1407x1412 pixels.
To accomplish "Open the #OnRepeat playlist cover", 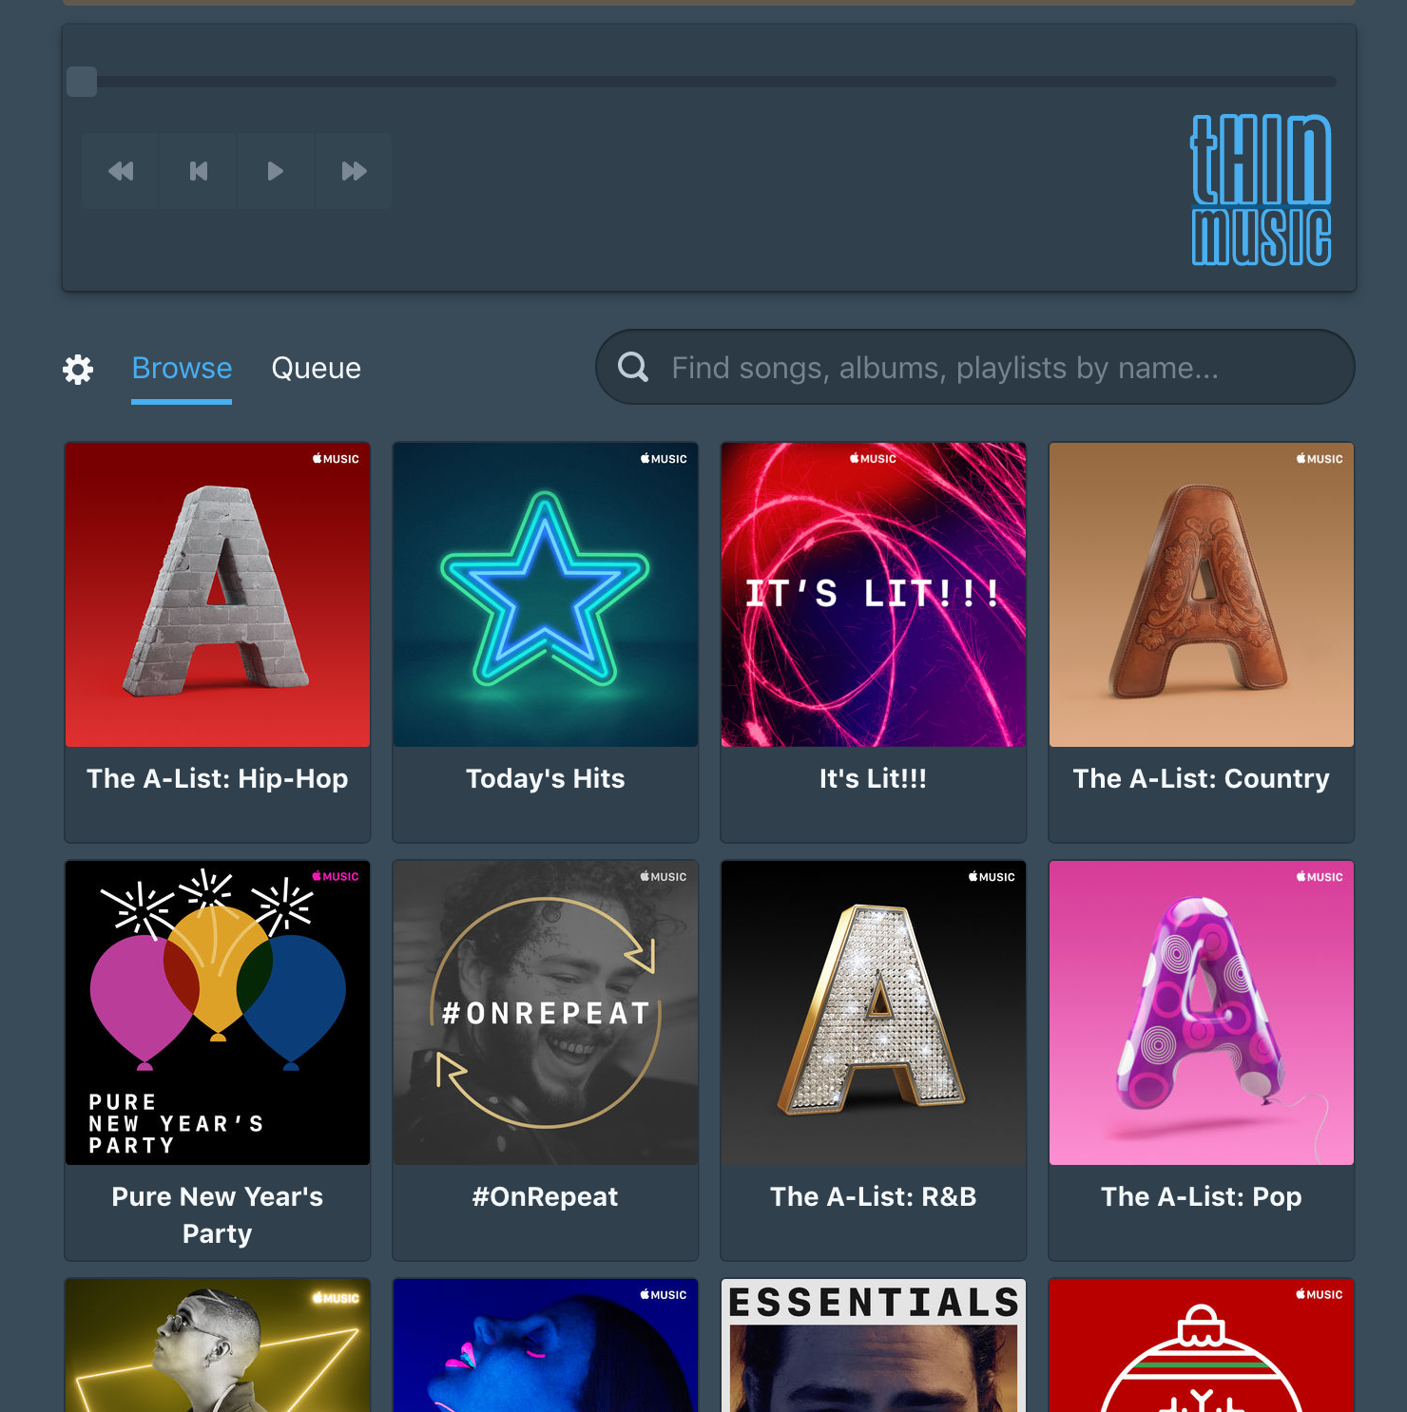I will (546, 1013).
